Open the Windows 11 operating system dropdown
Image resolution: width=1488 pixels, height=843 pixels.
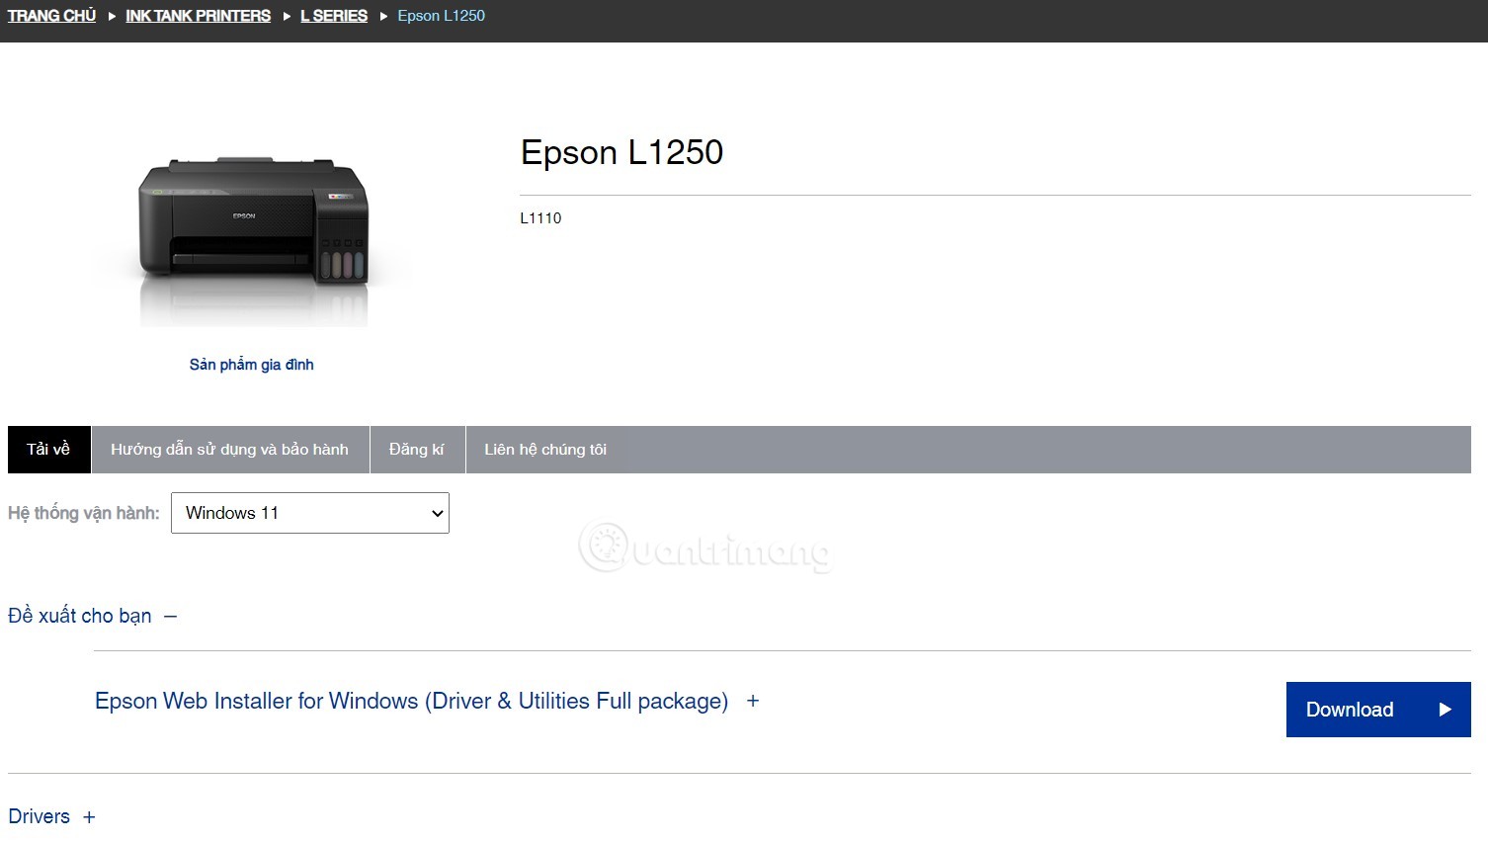point(310,513)
